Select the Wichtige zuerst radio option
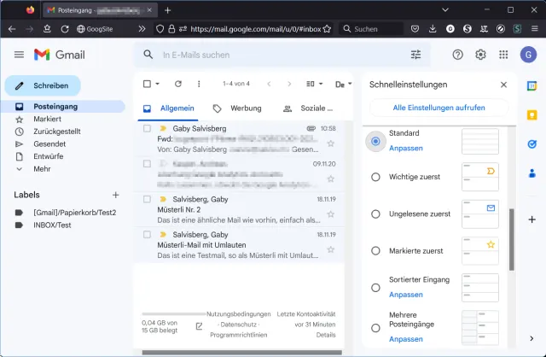 pos(375,177)
